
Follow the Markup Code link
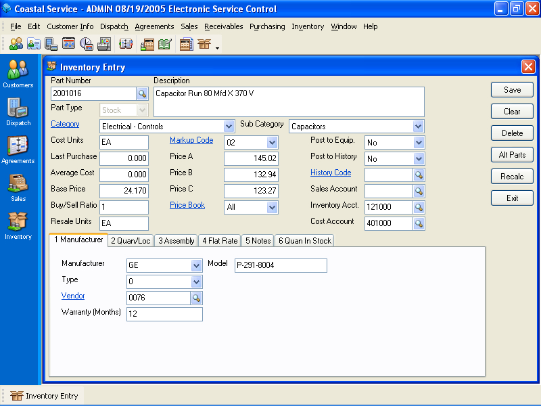[191, 140]
